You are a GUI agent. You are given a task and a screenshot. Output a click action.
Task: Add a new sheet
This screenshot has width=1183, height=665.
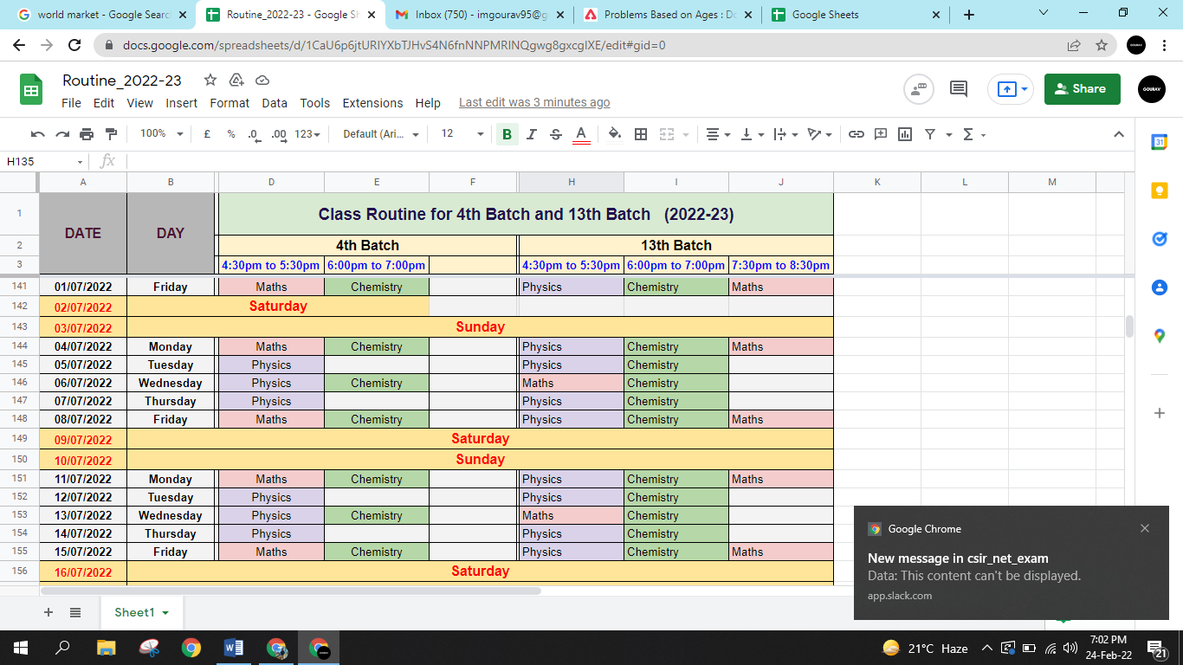[48, 612]
